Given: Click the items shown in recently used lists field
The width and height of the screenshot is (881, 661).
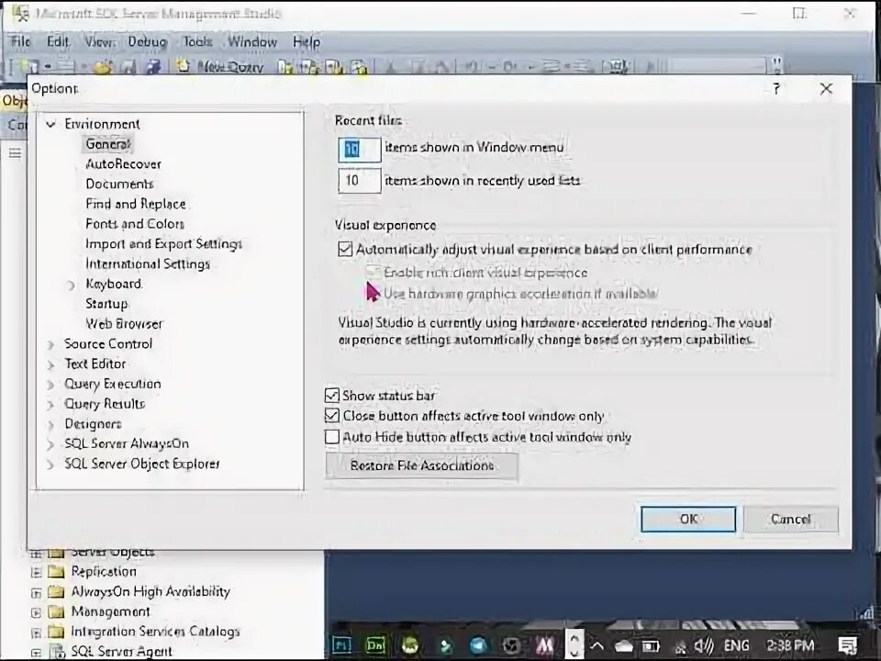Looking at the screenshot, I should click(x=360, y=181).
